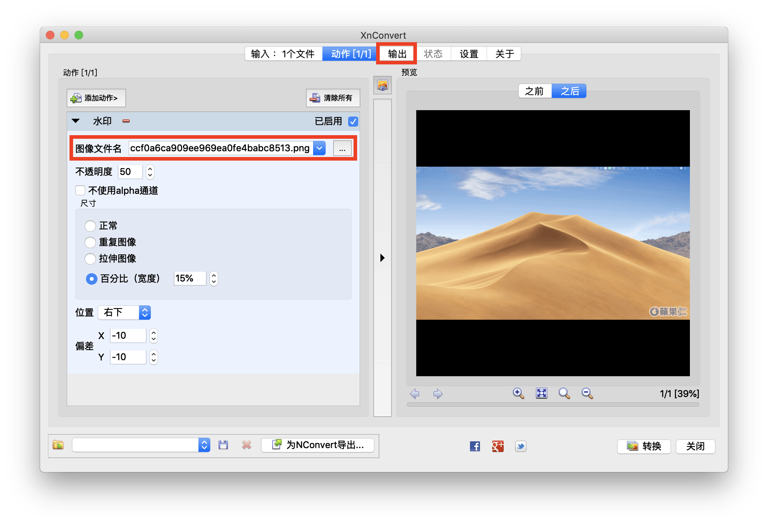Viewport: 768px width, 525px height.
Task: Click the 清除所有 button
Action: point(333,98)
